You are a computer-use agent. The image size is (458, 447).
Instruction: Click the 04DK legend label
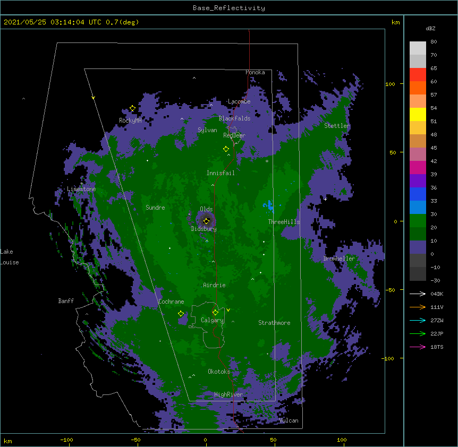point(437,294)
